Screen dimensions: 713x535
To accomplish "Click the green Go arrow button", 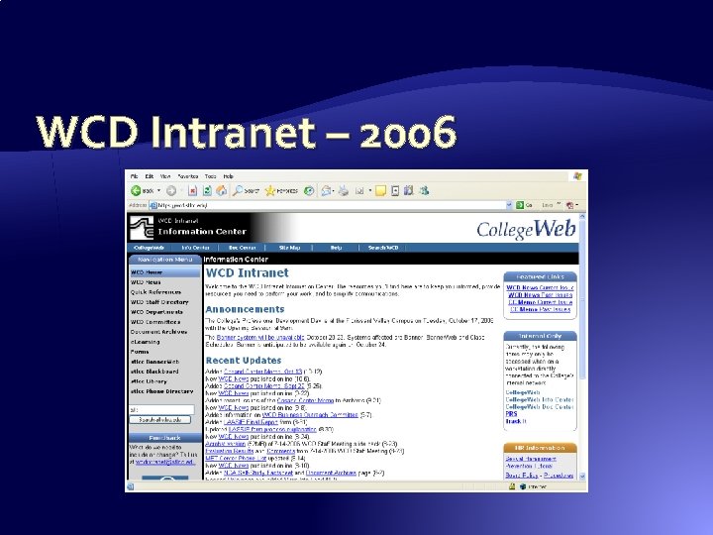I will tap(520, 205).
